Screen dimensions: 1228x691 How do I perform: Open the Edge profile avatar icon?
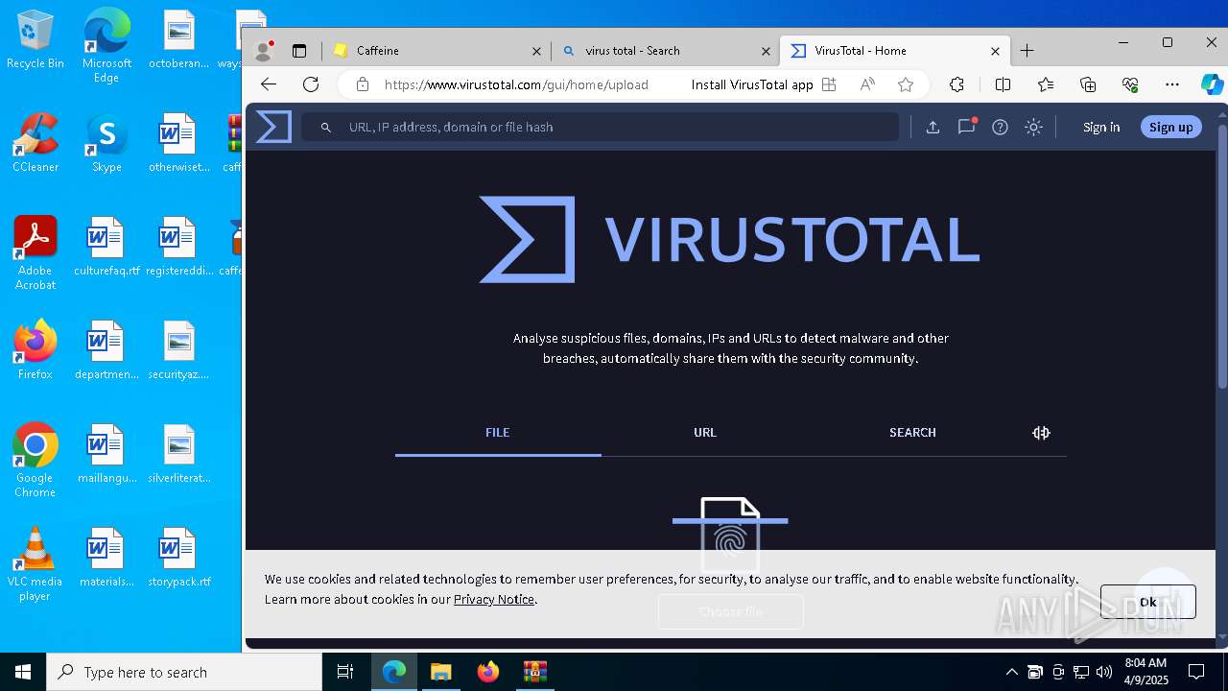click(262, 51)
